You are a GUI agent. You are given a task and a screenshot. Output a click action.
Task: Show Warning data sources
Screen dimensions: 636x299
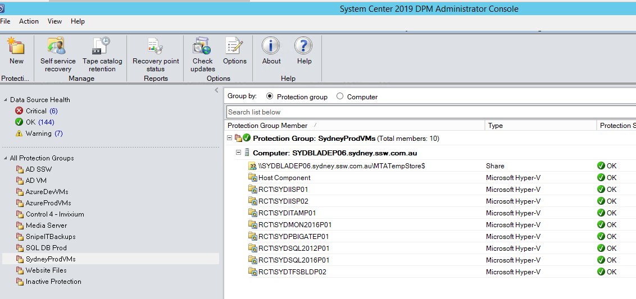38,134
